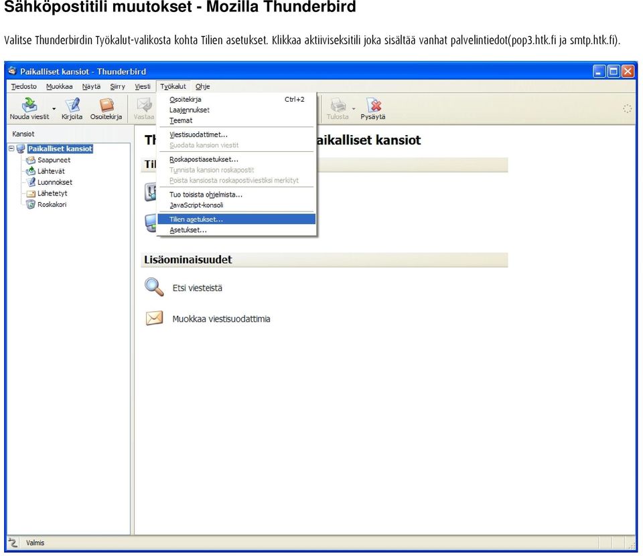Choose Osoitekirja in the Työkalut menu
The width and height of the screenshot is (643, 556).
236,100
